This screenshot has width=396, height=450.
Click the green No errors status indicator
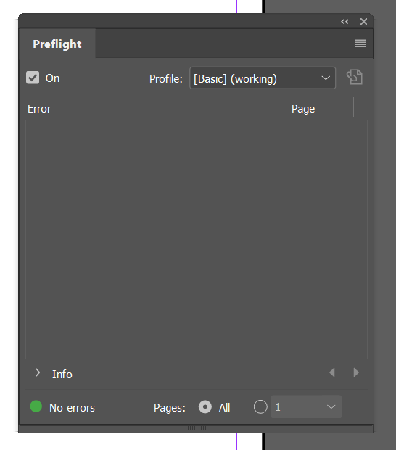36,406
